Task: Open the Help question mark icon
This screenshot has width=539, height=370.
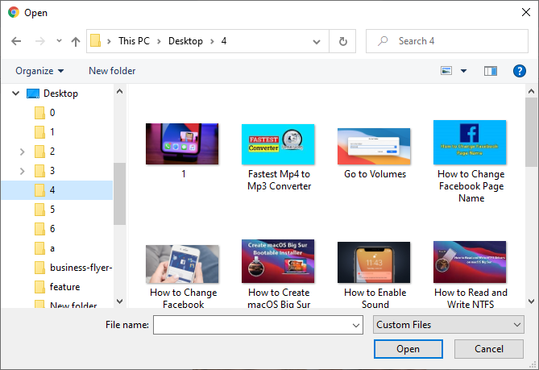Action: click(x=520, y=71)
